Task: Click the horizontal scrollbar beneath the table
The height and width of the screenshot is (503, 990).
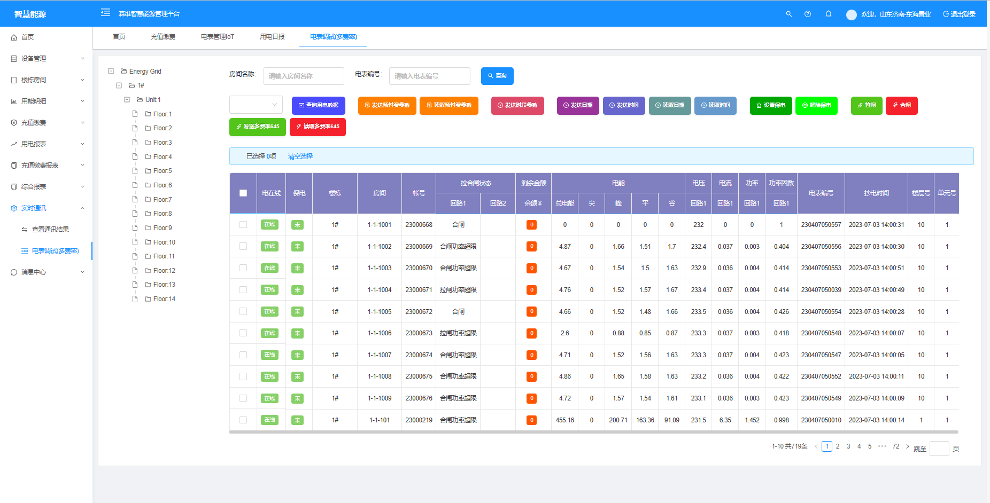Action: point(593,432)
